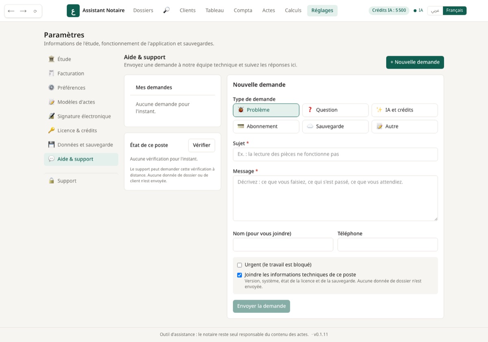Click the reload icon
This screenshot has height=342, width=488.
[35, 11]
